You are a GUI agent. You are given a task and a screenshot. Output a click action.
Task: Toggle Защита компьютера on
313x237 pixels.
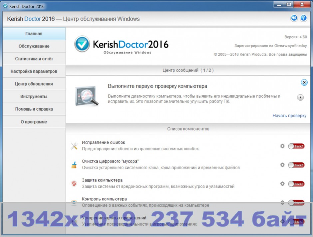pyautogui.click(x=296, y=184)
